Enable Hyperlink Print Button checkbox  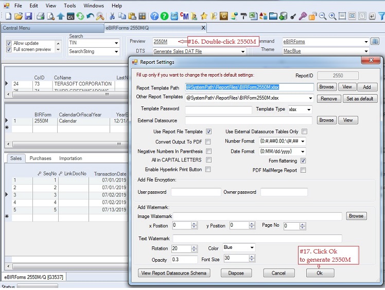(208, 170)
